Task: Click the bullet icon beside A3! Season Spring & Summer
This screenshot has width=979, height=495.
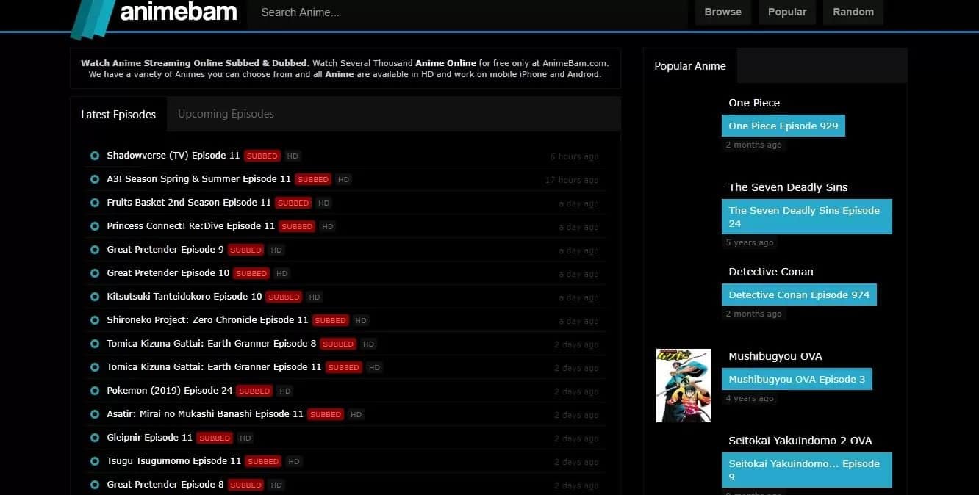Action: click(x=95, y=179)
